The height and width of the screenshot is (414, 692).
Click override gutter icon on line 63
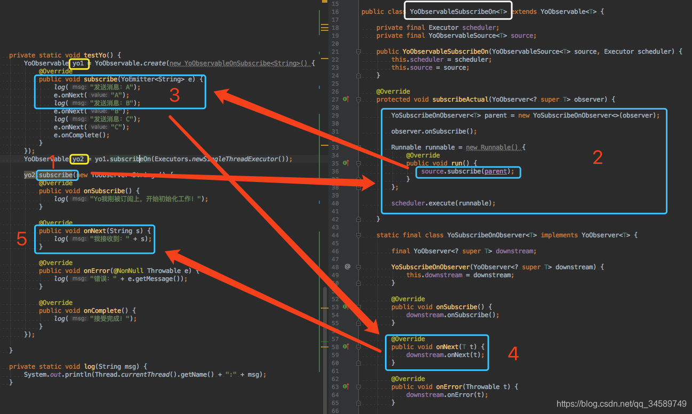(345, 386)
